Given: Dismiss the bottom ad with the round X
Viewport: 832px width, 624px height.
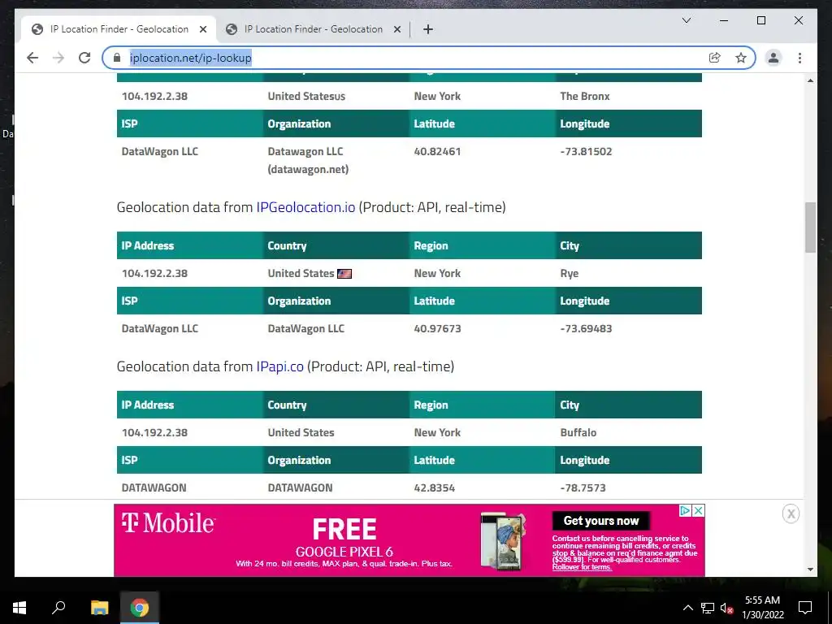Looking at the screenshot, I should point(791,513).
